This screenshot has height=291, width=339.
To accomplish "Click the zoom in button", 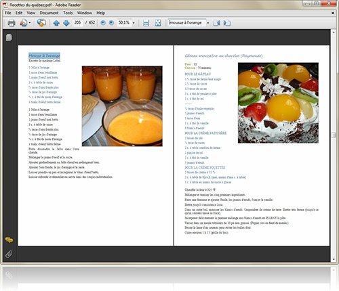I will coord(111,23).
